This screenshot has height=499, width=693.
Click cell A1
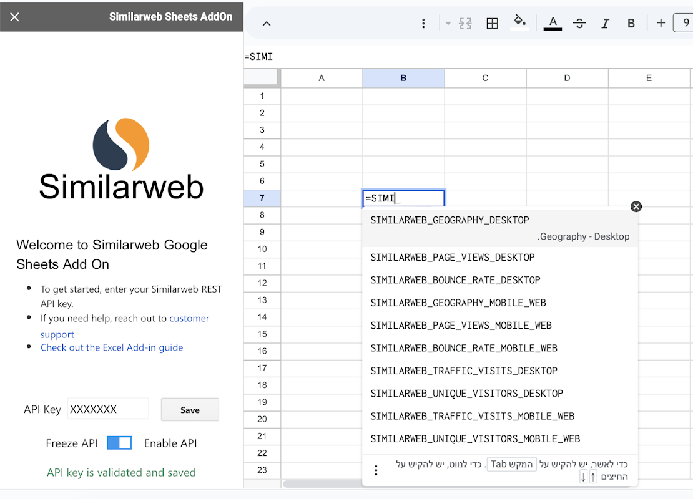point(322,96)
